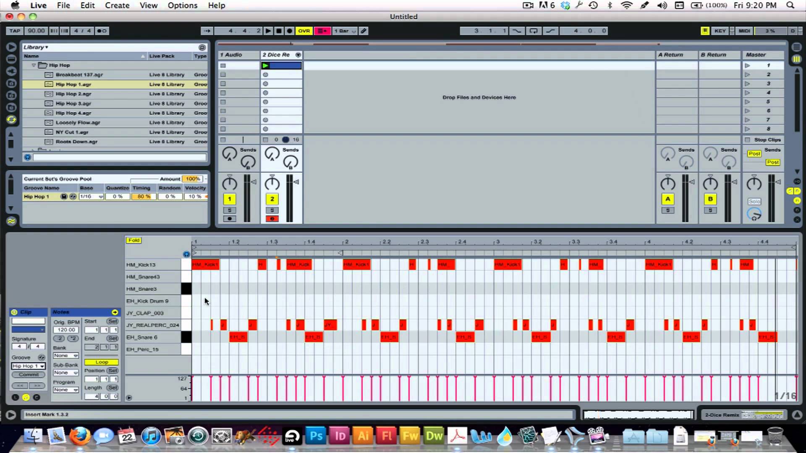The height and width of the screenshot is (453, 806).
Task: Open the Bank None dropdown
Action: (x=65, y=356)
